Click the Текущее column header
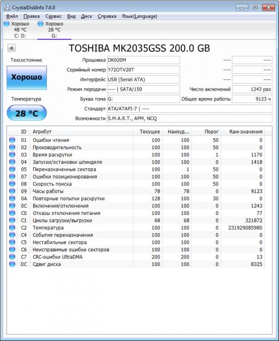 (x=148, y=131)
